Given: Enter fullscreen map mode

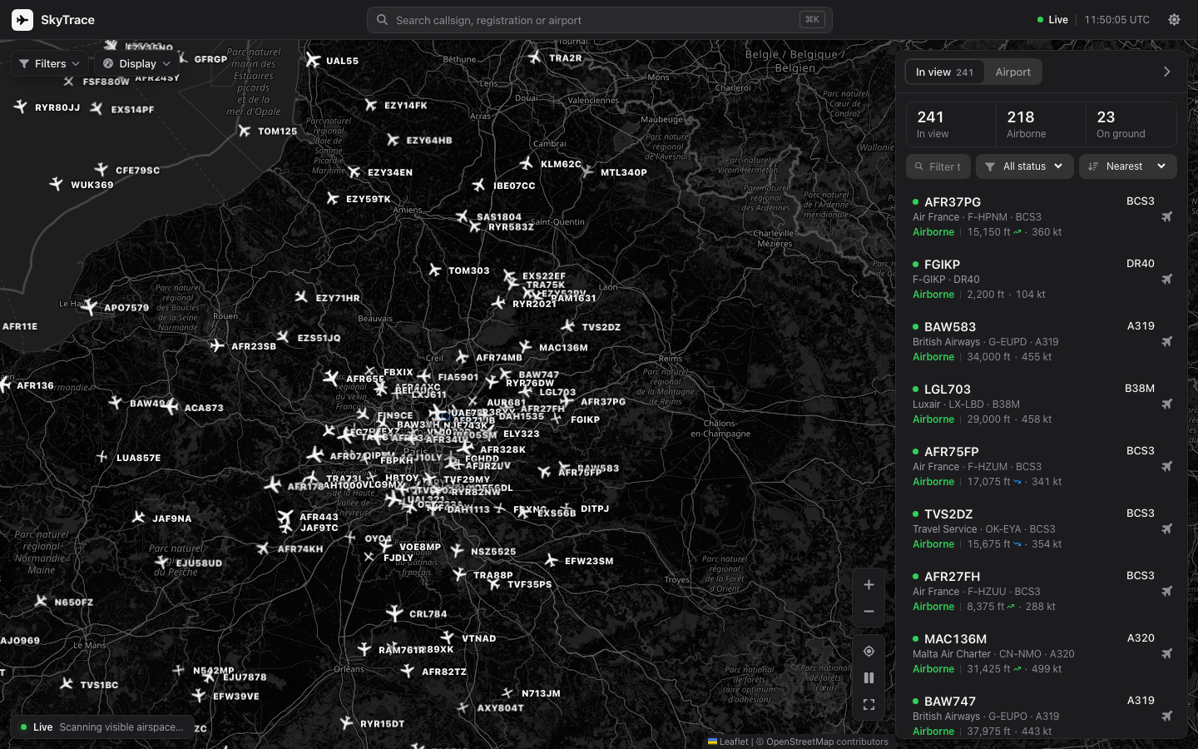Looking at the screenshot, I should click(x=869, y=705).
